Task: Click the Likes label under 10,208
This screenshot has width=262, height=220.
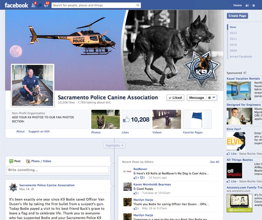Action: [x=125, y=132]
